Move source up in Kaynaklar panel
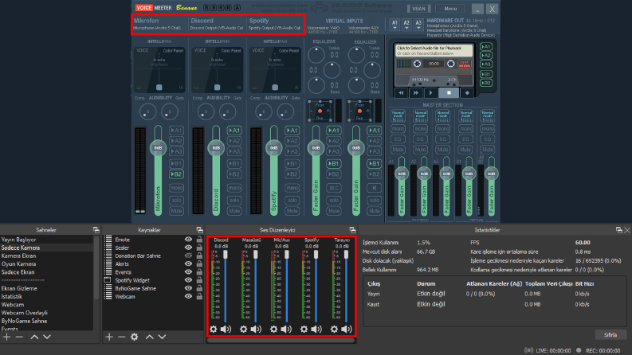 pyautogui.click(x=150, y=337)
